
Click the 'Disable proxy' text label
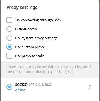coord(26,29)
